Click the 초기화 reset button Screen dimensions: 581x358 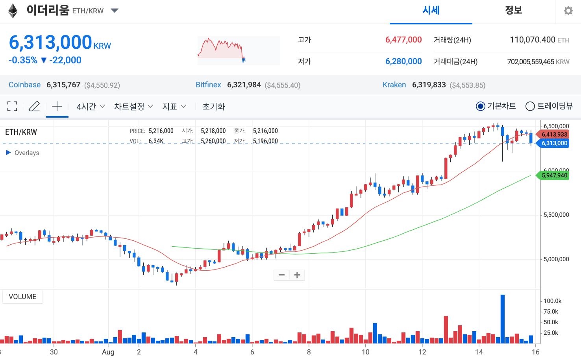click(x=213, y=106)
